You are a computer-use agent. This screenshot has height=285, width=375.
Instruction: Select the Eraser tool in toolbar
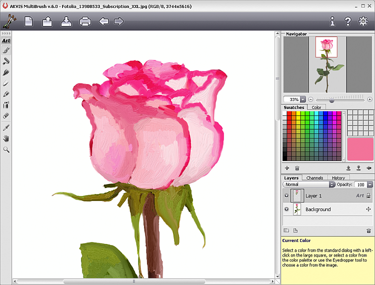(x=6, y=115)
